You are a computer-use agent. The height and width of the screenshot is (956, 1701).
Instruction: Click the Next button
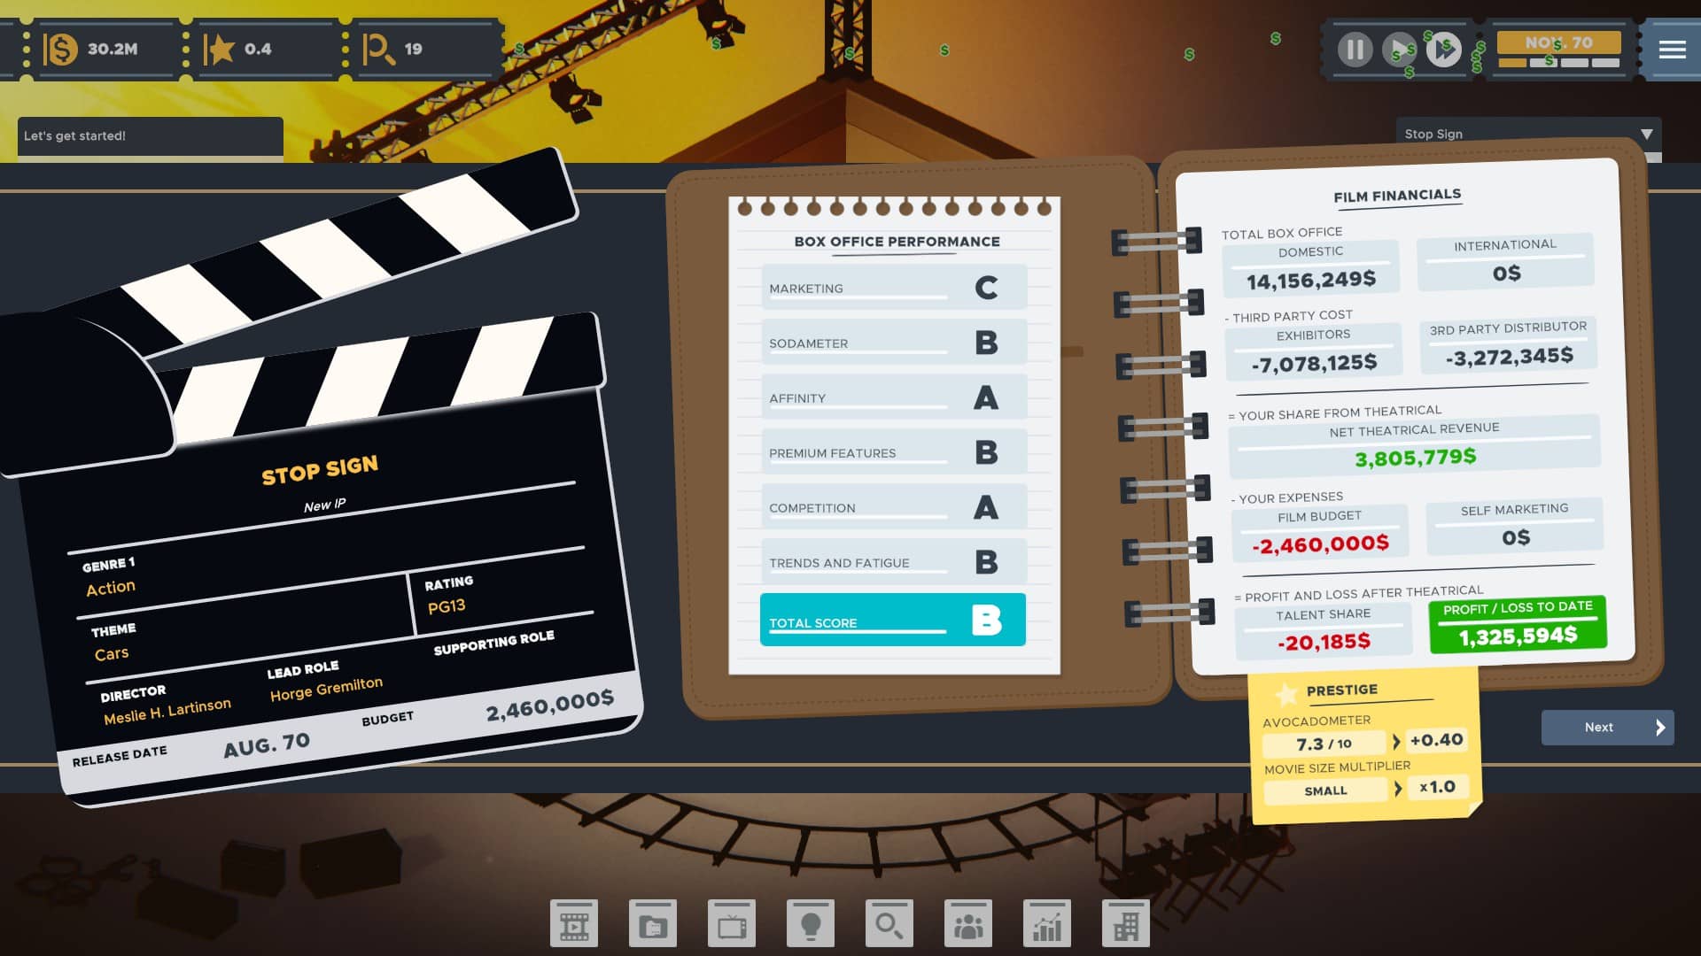click(1607, 728)
